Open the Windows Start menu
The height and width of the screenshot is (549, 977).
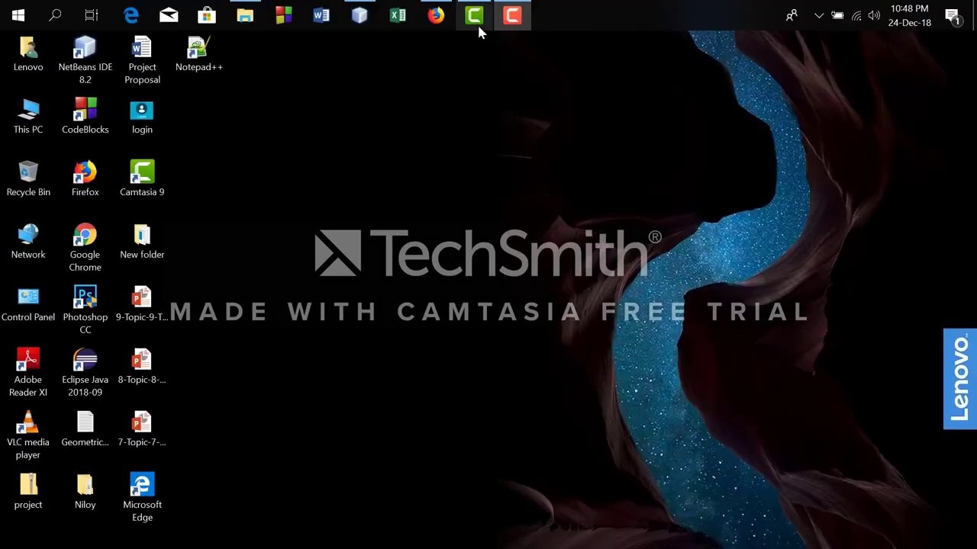click(18, 15)
